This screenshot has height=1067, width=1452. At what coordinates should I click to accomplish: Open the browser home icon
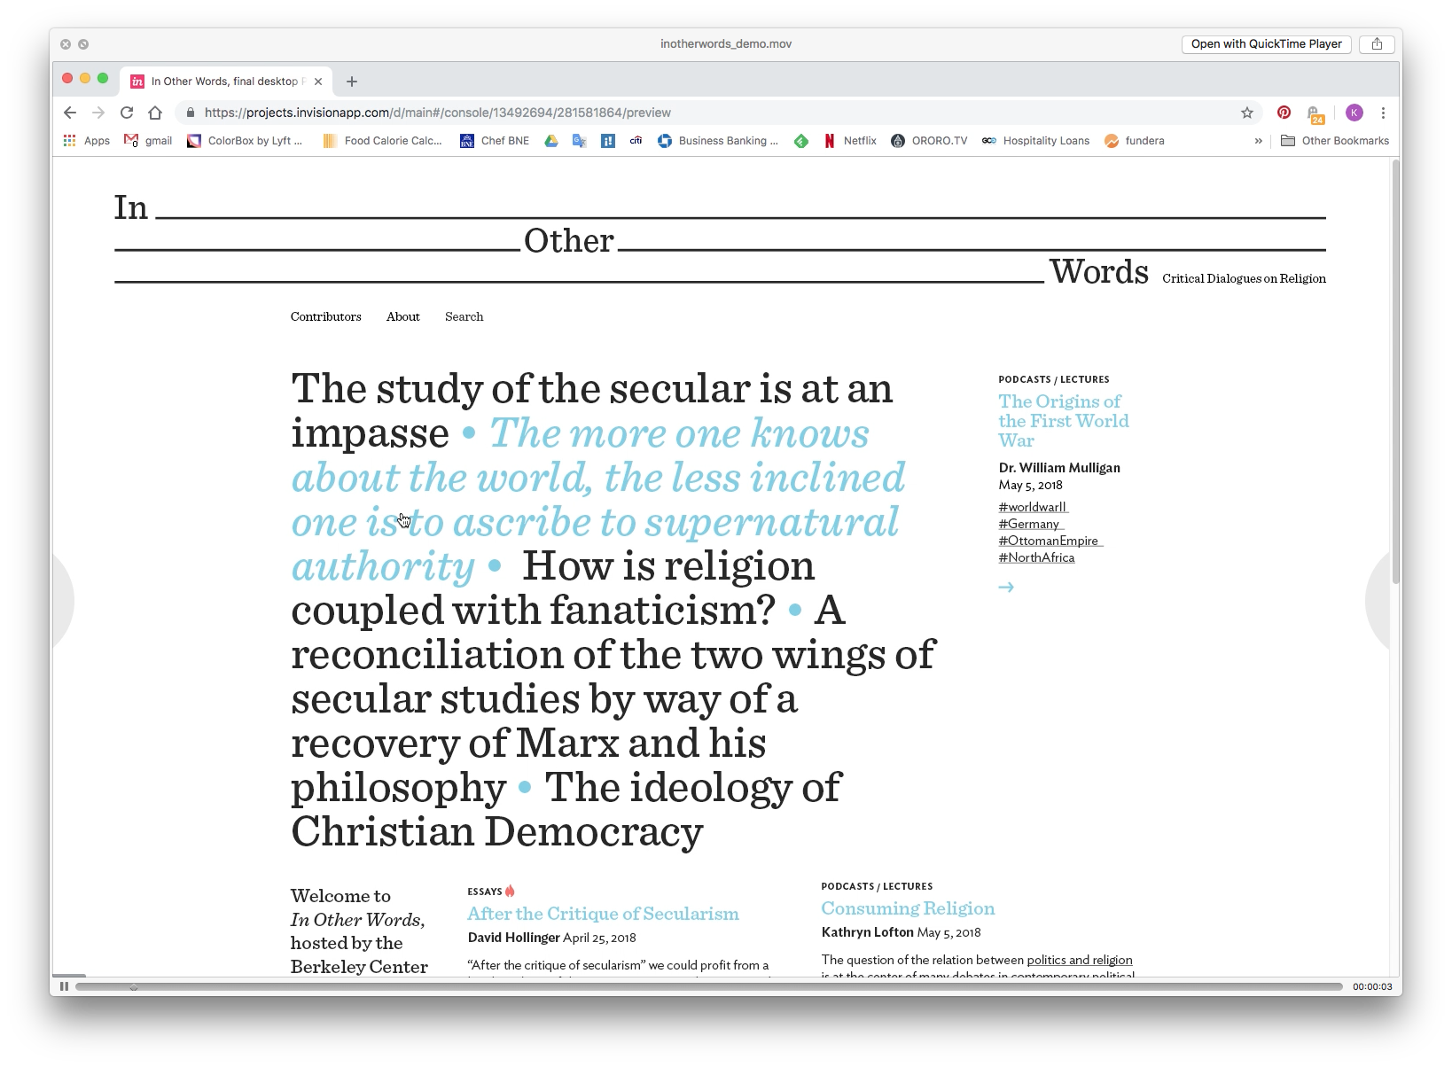[155, 113]
